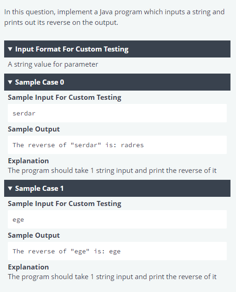Click the Java program problem description paragraph
The image size is (236, 292).
[114, 17]
